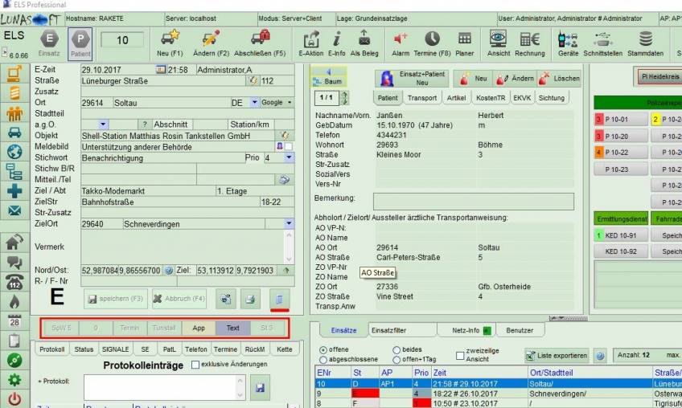Click the power icon in left sidebar
Image resolution: width=682 pixels, height=408 pixels.
click(x=14, y=399)
